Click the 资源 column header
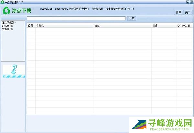This screenshot has width=194, height=133. tap(164, 26)
